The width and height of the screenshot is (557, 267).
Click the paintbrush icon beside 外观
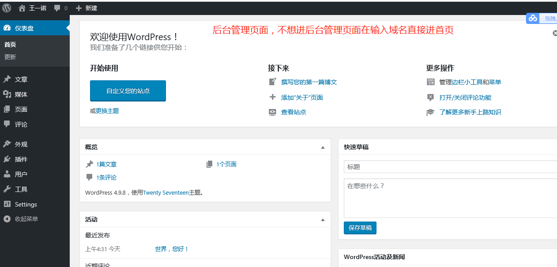click(x=7, y=144)
